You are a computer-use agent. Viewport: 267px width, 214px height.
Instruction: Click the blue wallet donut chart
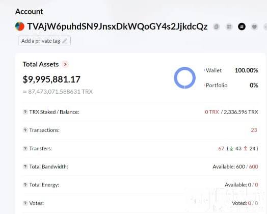[x=185, y=78]
